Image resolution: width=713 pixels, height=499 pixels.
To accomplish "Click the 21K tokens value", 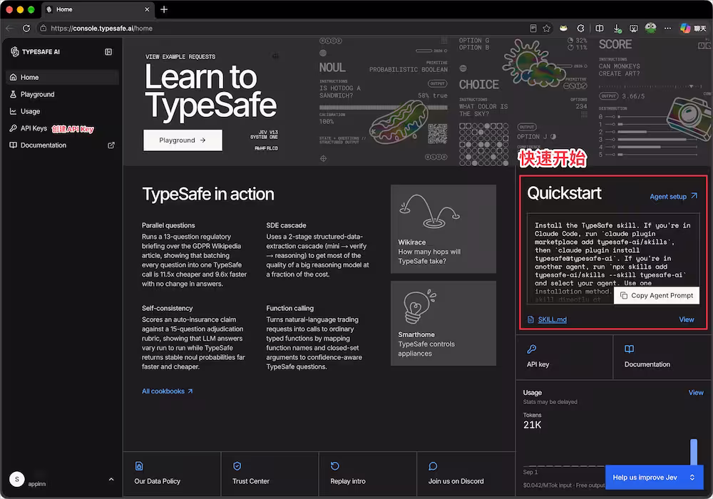I will (x=532, y=425).
